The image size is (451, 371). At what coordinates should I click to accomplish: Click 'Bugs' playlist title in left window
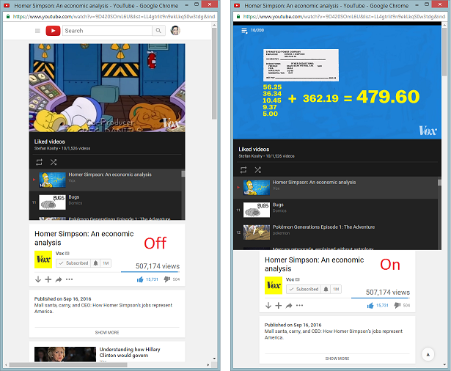point(74,197)
